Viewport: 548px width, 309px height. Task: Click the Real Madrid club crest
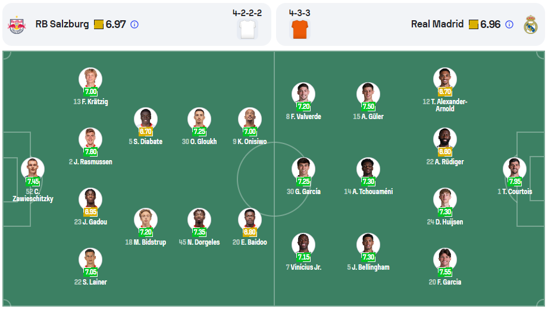tap(530, 24)
